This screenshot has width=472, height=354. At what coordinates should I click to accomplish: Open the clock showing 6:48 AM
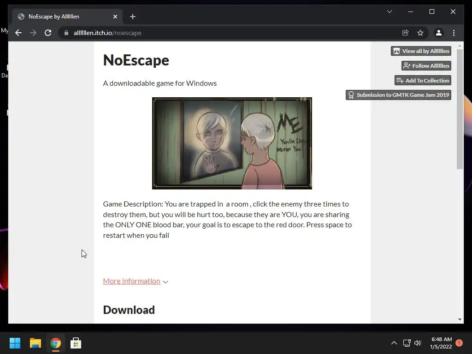[x=441, y=343]
